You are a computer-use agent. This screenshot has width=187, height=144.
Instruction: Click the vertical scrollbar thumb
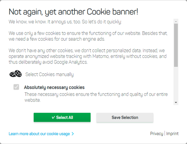pyautogui.click(x=176, y=45)
